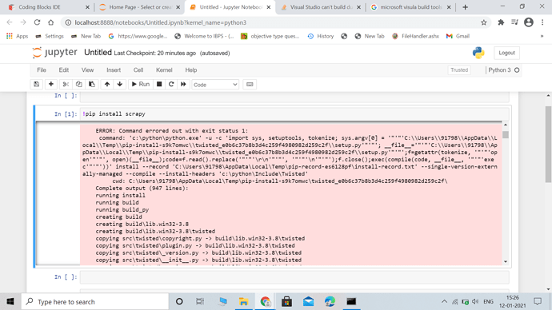The height and width of the screenshot is (310, 552).
Task: Open the Help menu
Action: [x=191, y=70]
